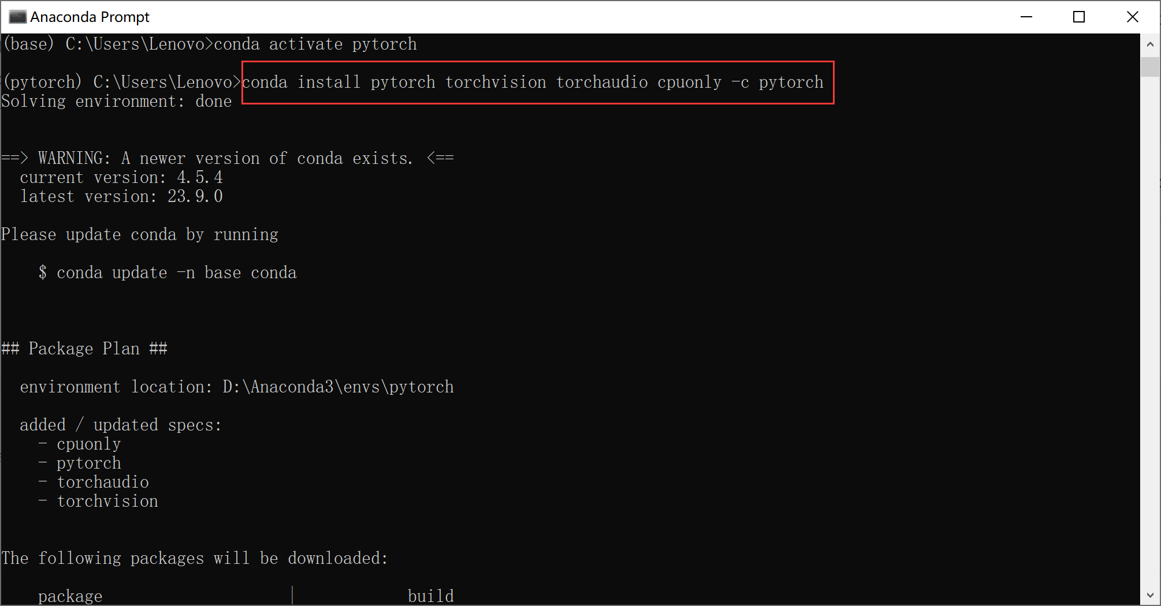Click the vertical scrollbar thumb
Viewport: 1161px width, 606px height.
(x=1149, y=66)
